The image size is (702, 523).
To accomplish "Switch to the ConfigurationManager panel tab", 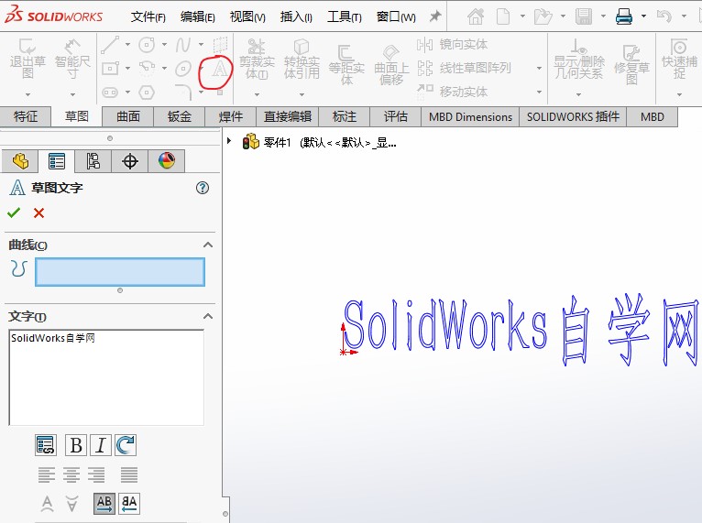I will pyautogui.click(x=93, y=161).
